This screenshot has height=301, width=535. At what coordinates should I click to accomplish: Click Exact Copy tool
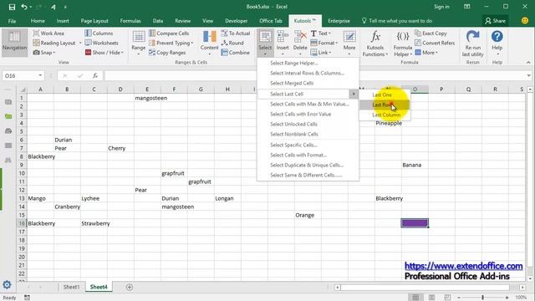point(431,33)
